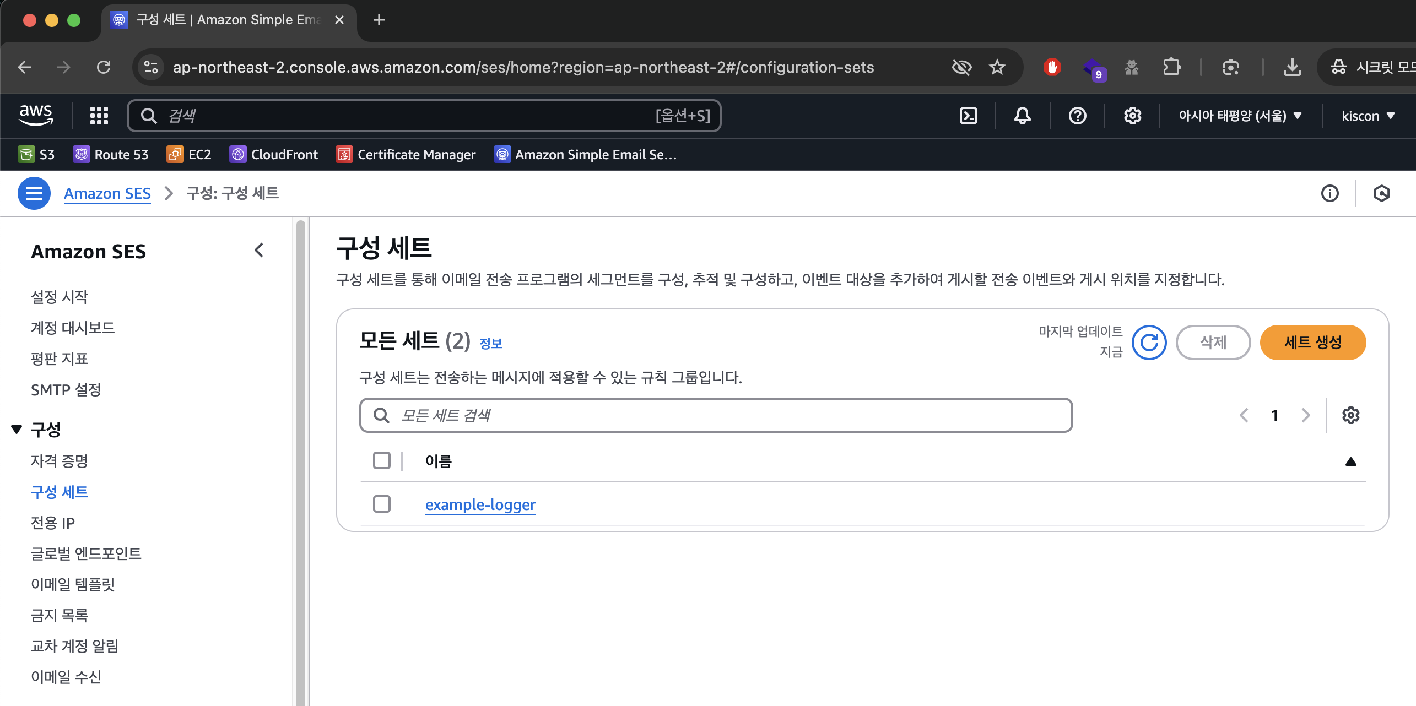This screenshot has width=1416, height=706.
Task: Refresh the configuration sets list
Action: (1149, 343)
